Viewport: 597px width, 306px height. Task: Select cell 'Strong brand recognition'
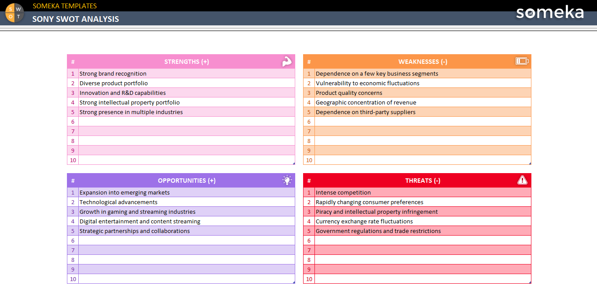tap(187, 73)
